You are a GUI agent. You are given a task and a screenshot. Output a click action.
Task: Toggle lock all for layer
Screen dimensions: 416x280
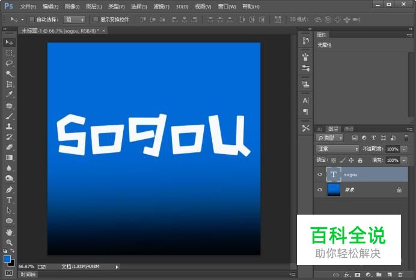[x=360, y=160]
